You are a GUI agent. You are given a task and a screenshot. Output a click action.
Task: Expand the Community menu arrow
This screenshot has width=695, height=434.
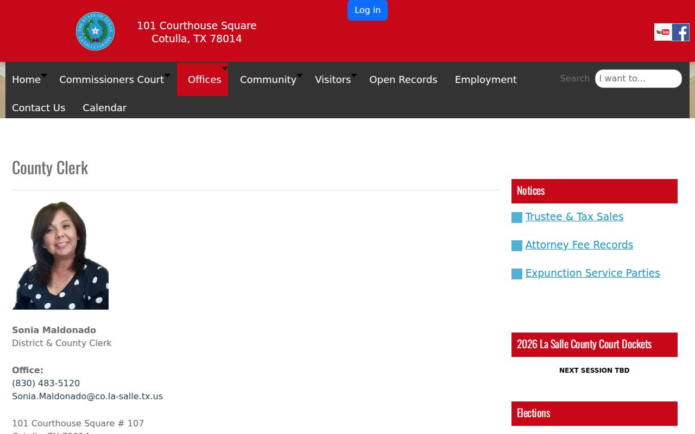point(300,75)
